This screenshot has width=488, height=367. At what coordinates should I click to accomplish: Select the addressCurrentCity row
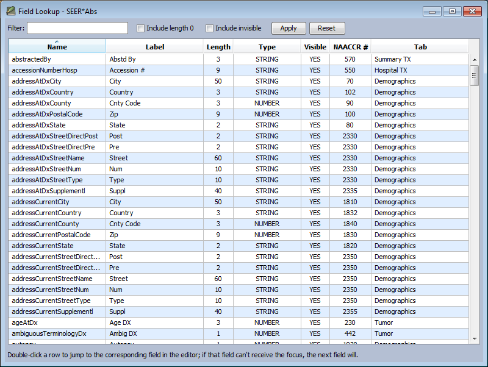coord(239,202)
